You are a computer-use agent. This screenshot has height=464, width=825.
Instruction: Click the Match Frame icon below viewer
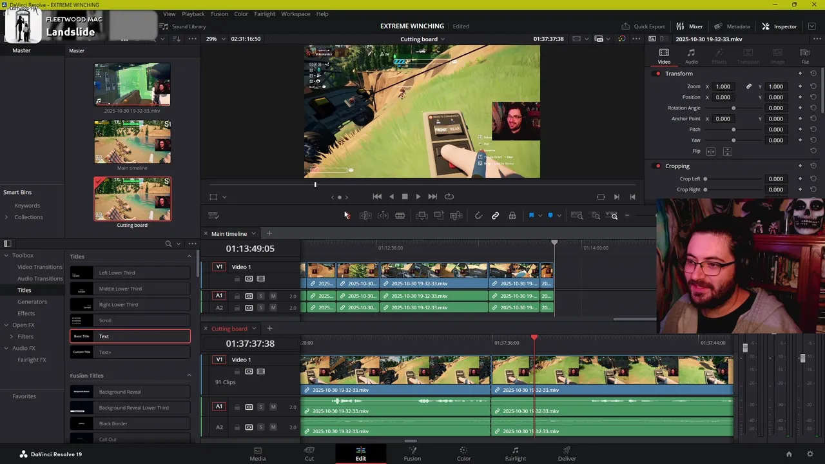(601, 197)
